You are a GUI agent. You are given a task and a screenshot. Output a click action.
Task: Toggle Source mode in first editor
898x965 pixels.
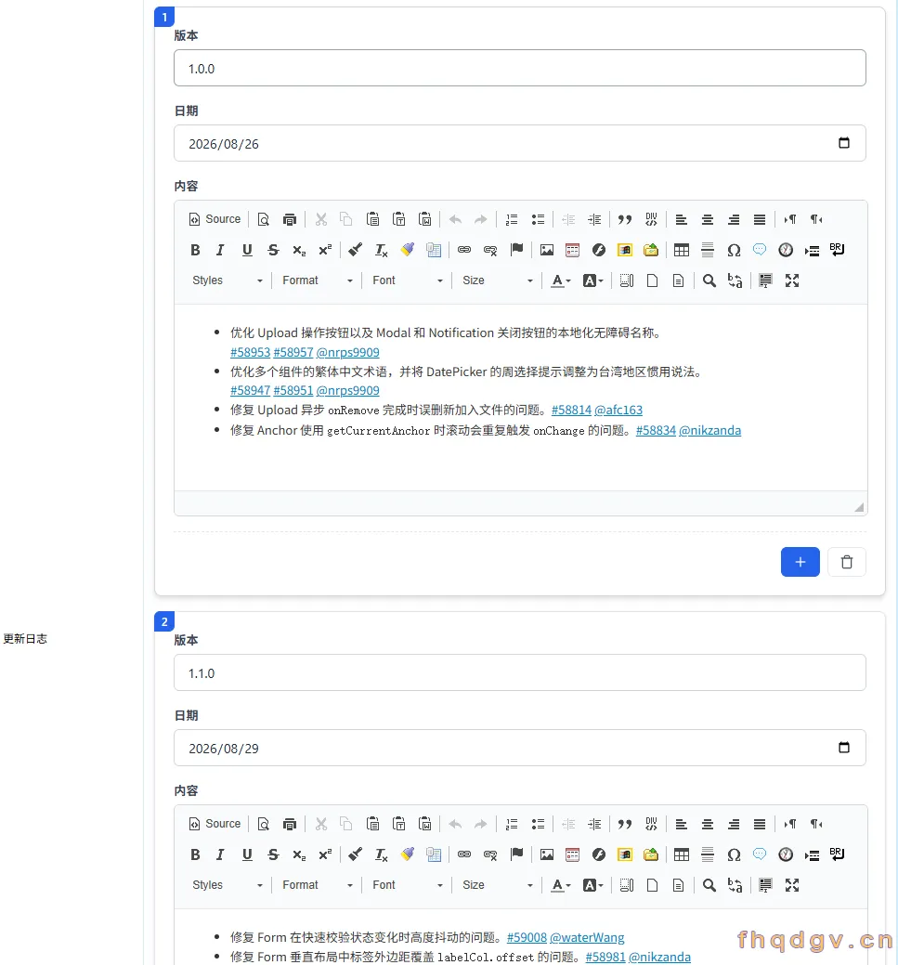(x=215, y=220)
